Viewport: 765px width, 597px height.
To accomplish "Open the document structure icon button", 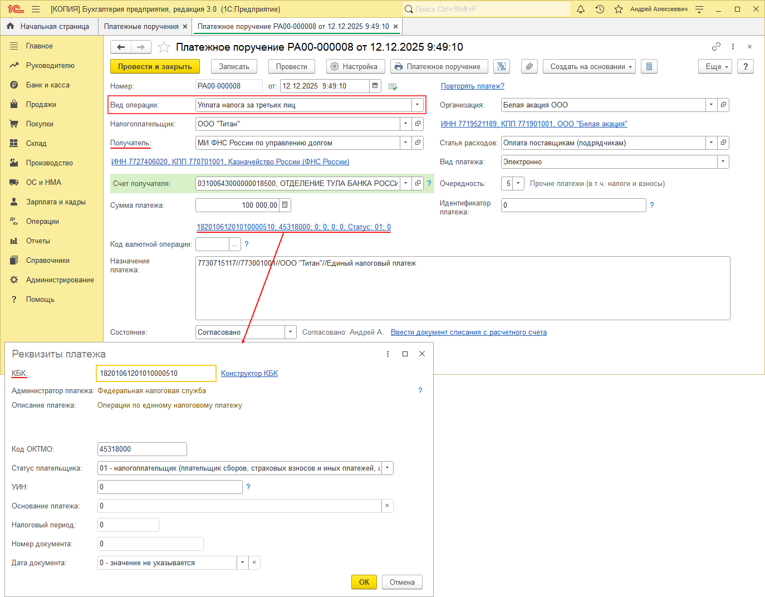I will [502, 66].
